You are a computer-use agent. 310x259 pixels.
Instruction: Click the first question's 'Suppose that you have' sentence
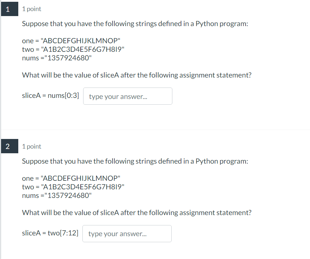click(135, 24)
